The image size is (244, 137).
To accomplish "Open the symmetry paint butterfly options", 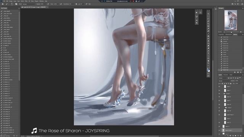I will click(x=89, y=4).
